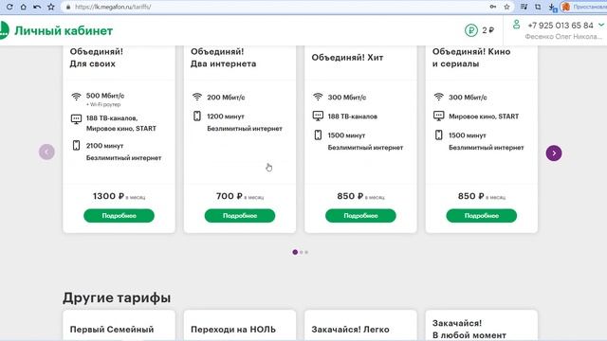Click the + Wi-Fi роутер note
The width and height of the screenshot is (607, 341).
pyautogui.click(x=103, y=104)
